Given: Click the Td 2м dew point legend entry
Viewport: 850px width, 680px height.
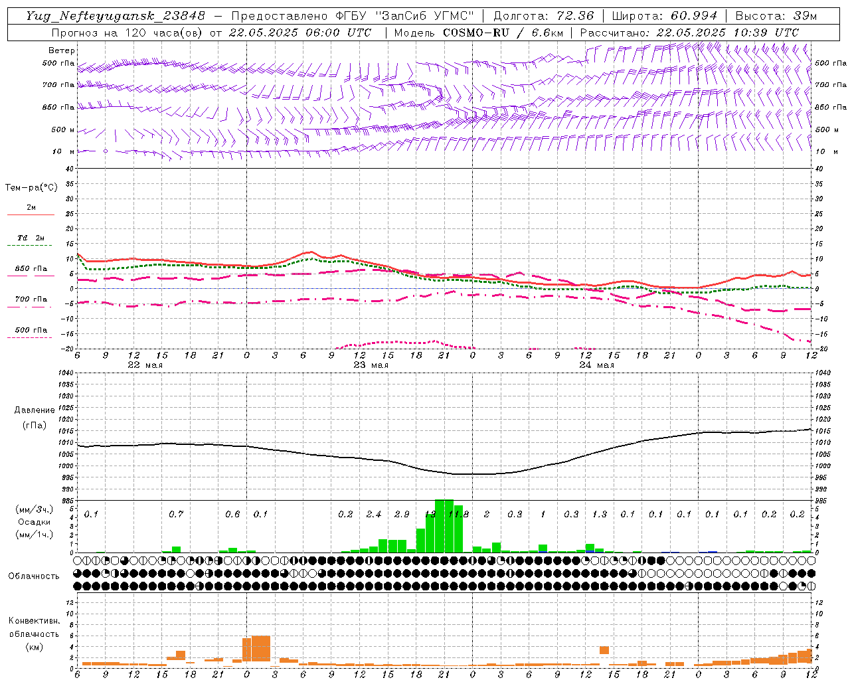Looking at the screenshot, I should (31, 241).
